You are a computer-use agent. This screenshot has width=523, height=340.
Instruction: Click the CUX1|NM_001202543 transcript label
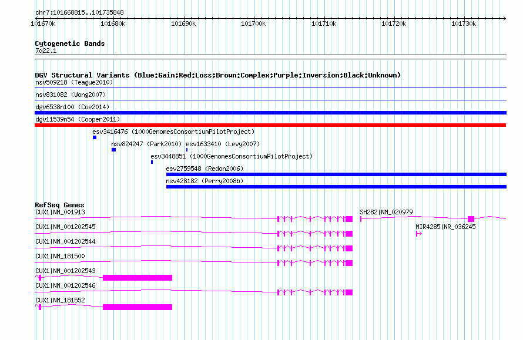click(x=65, y=271)
